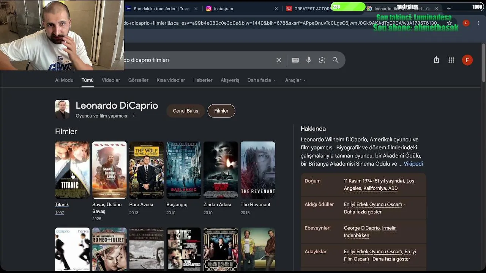Screen dimensions: 486x273
Task: Bookmark this page with the star icon
Action: coord(449,23)
